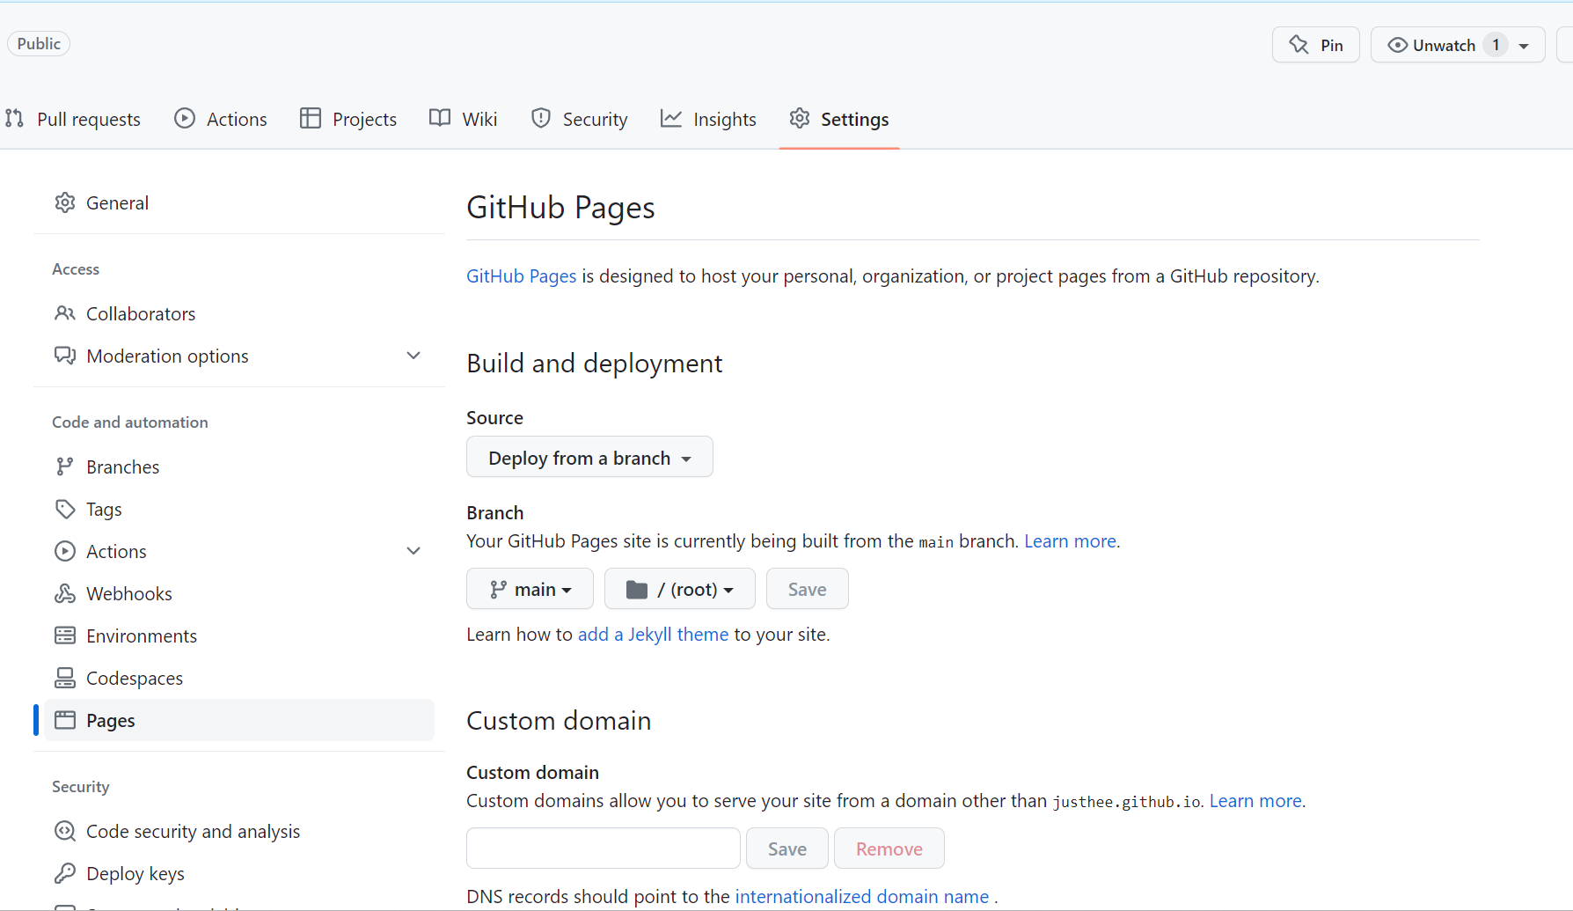
Task: Click the Environments server icon
Action: 65,635
